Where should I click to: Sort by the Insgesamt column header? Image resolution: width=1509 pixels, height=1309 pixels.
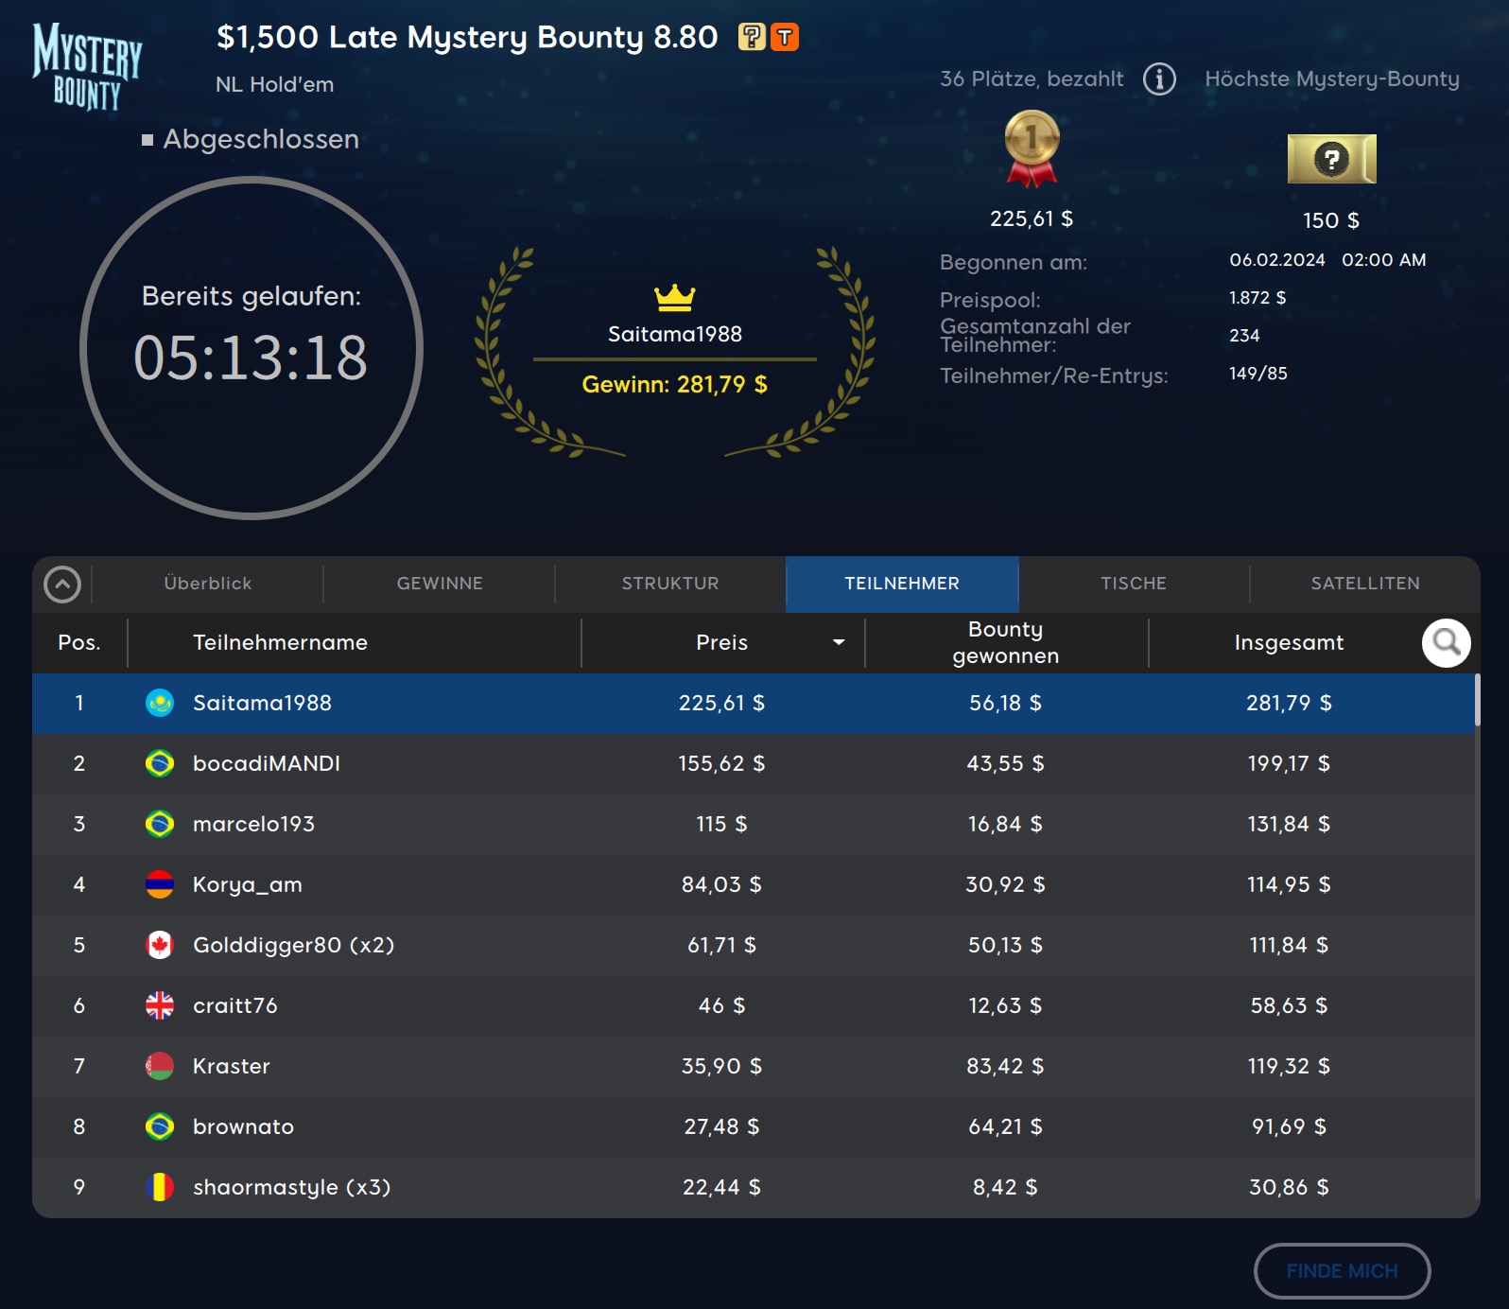coord(1288,643)
